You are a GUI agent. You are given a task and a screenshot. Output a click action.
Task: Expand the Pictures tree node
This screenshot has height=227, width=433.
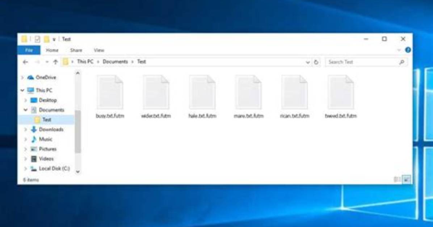point(26,149)
